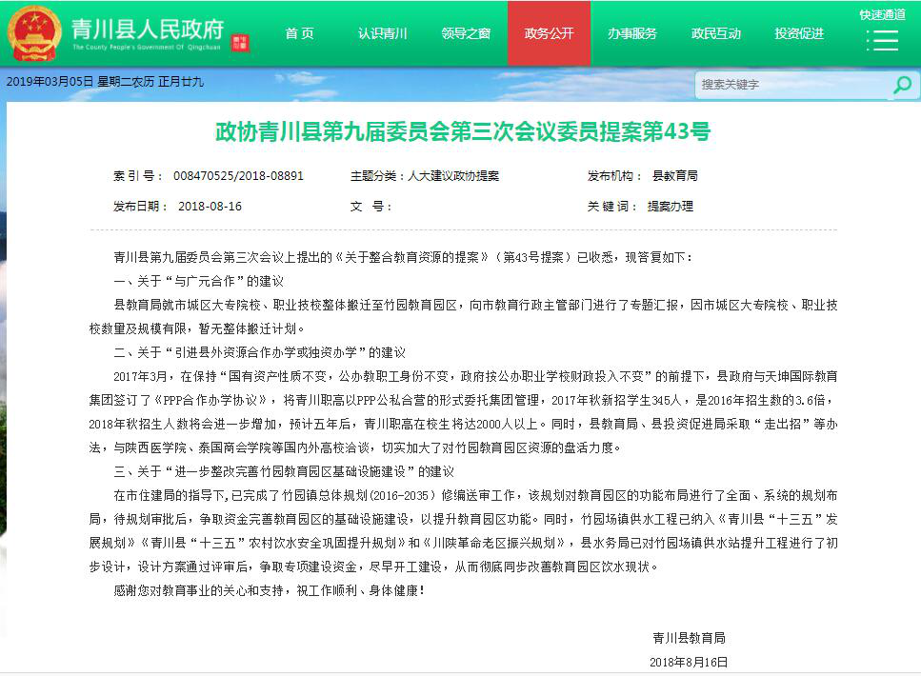Open the 投资促进 menu item
Screen dimensions: 921x676
click(x=798, y=33)
